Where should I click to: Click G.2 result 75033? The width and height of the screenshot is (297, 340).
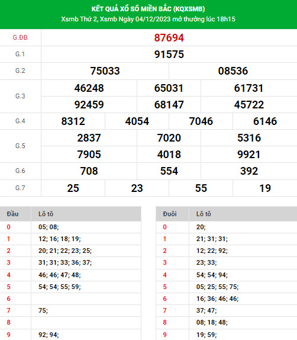point(105,71)
